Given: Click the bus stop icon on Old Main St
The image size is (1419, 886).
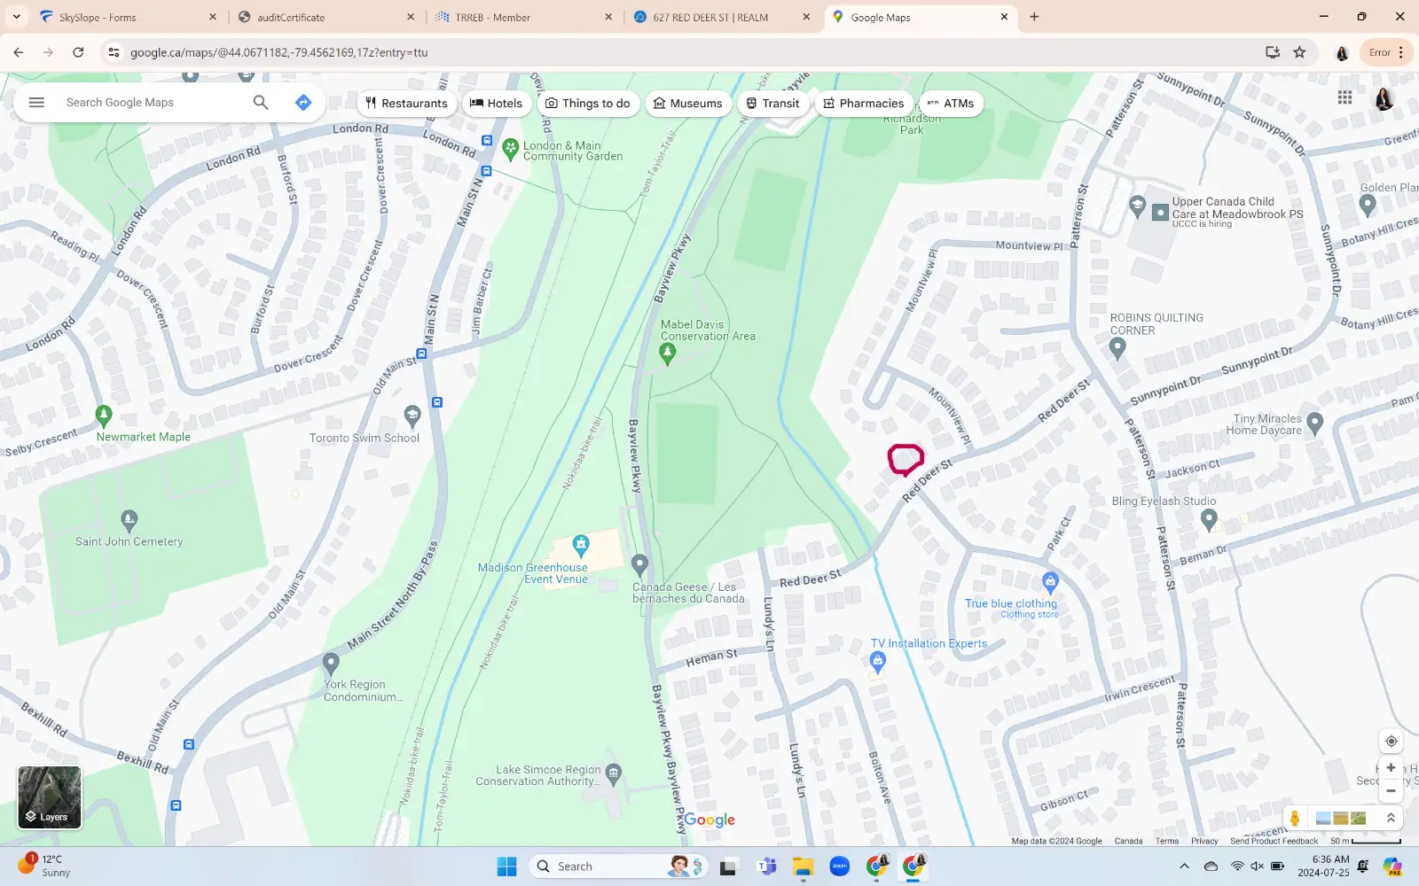Looking at the screenshot, I should 422,354.
